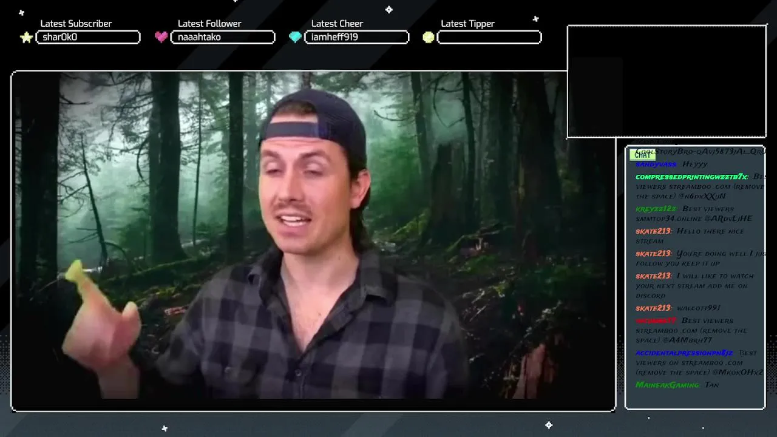Select the shar0k0 subscriber name field

pos(88,37)
